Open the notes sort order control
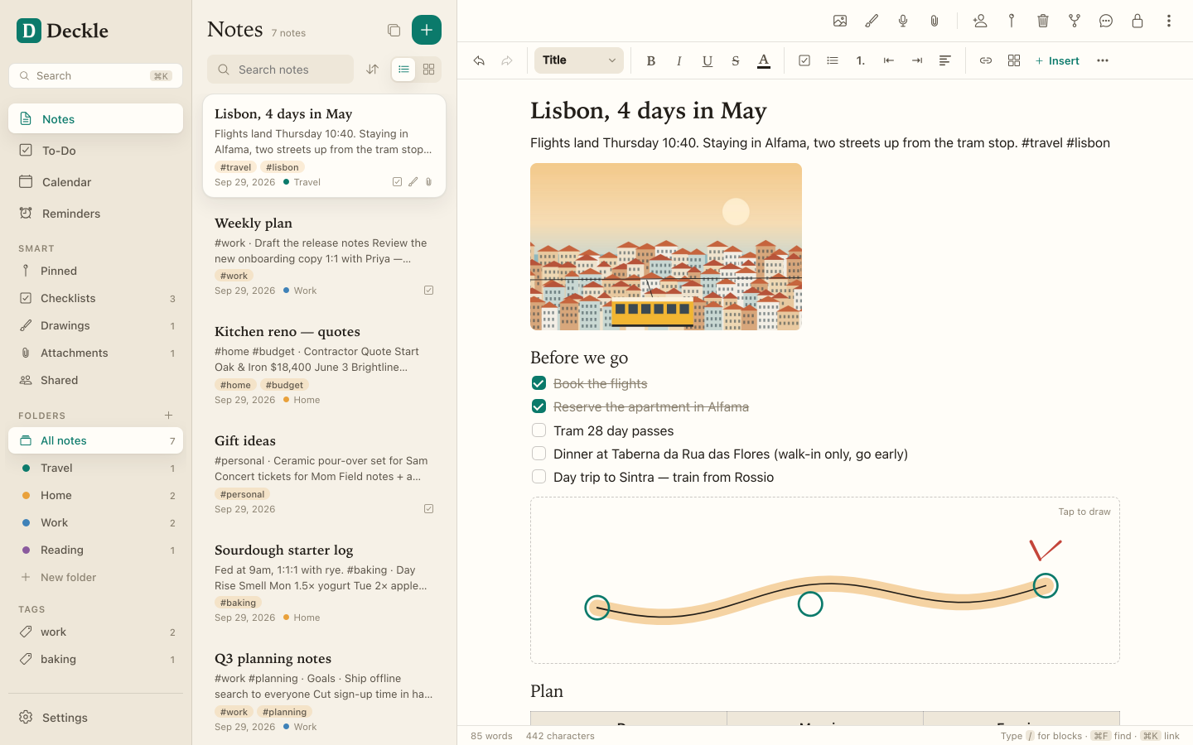The width and height of the screenshot is (1193, 745). [x=373, y=70]
